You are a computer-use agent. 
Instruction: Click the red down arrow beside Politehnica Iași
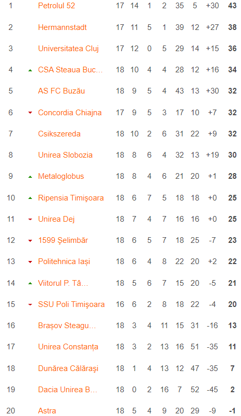pos(30,262)
